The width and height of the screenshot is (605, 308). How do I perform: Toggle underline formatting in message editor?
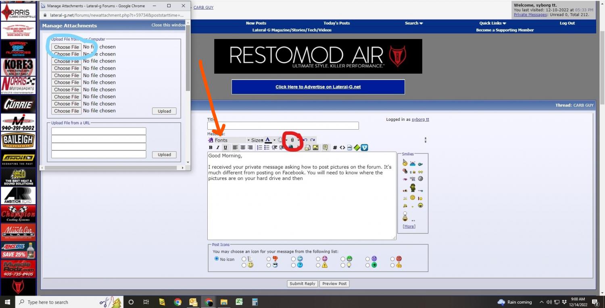[225, 148]
